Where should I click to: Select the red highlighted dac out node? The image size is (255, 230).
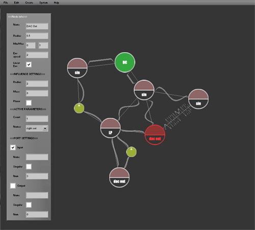[x=155, y=135]
